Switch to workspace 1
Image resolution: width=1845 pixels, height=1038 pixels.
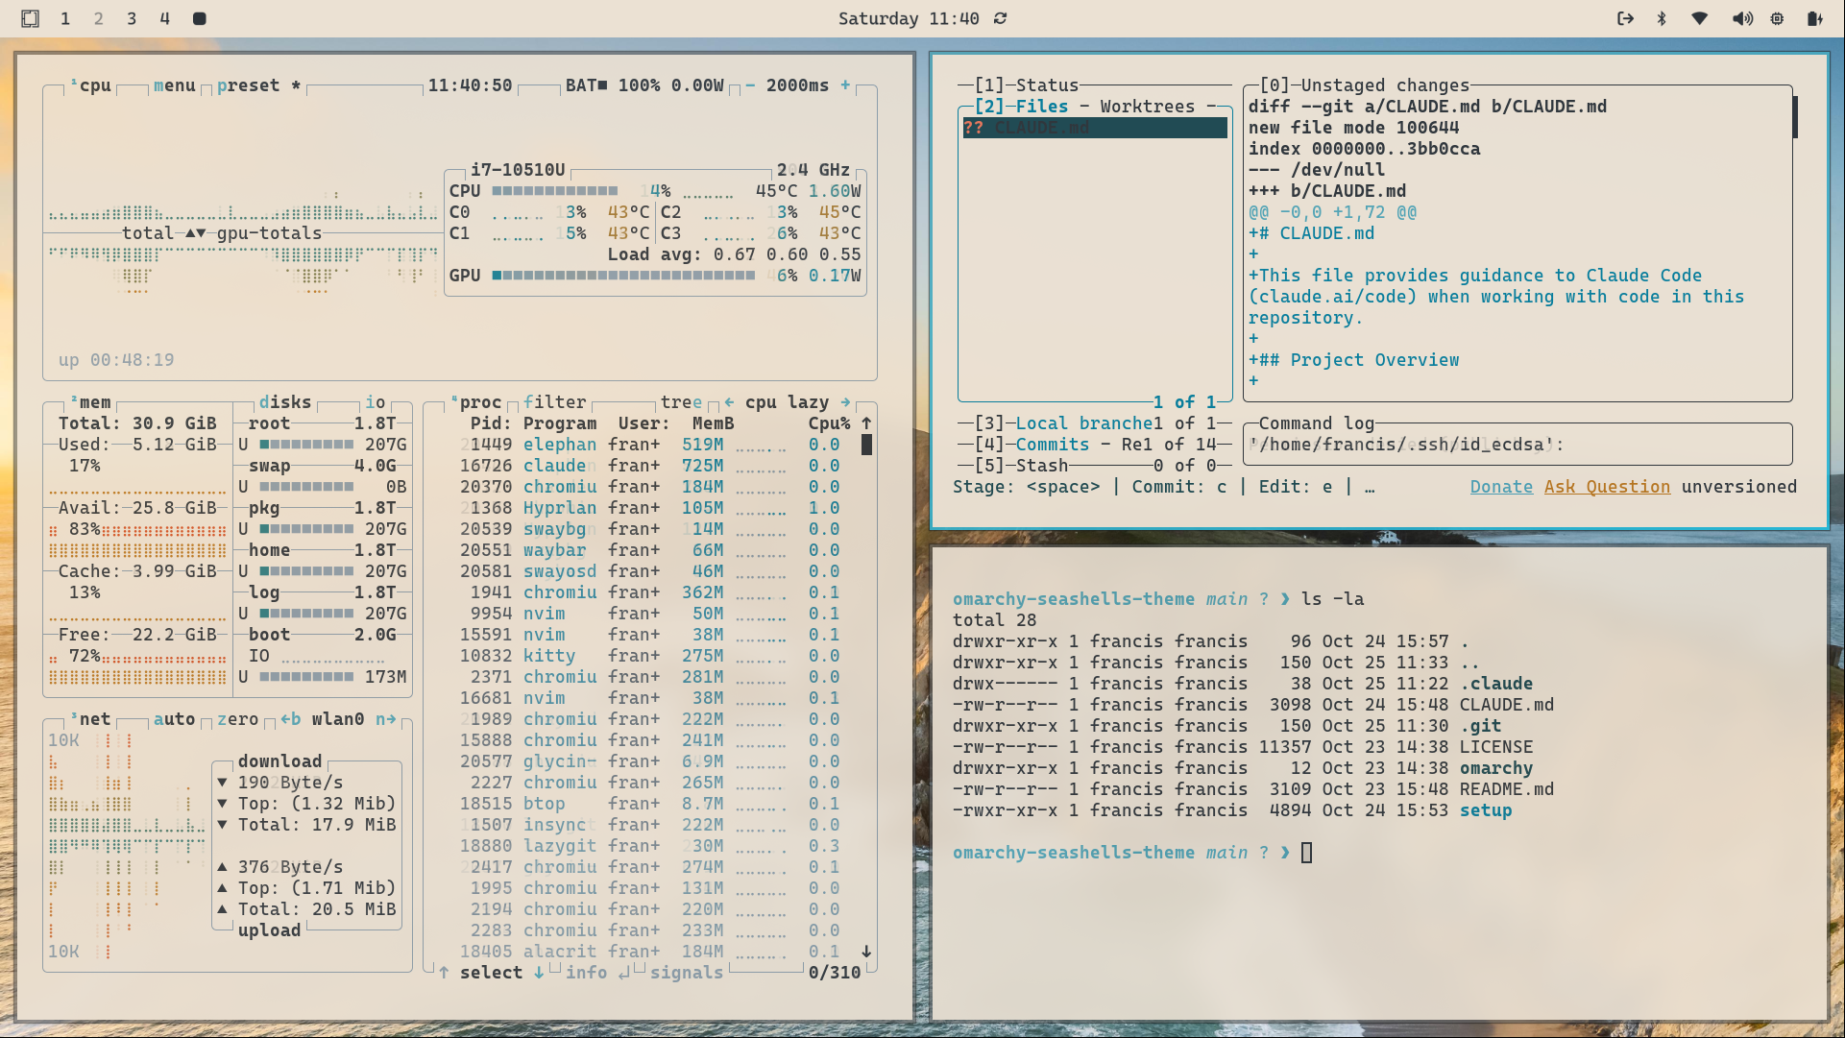tap(65, 18)
